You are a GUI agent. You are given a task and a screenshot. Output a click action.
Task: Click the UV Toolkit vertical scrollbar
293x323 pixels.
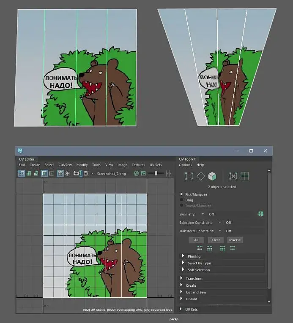point(269,230)
